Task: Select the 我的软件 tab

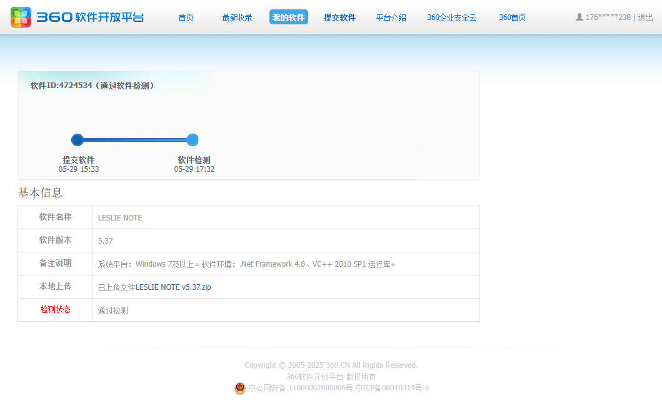Action: click(x=289, y=17)
